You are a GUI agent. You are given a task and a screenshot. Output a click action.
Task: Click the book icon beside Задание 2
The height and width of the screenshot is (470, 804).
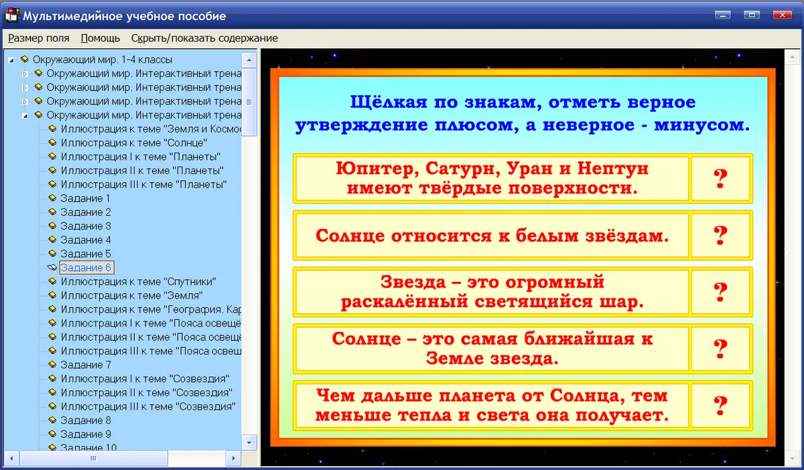click(x=52, y=212)
